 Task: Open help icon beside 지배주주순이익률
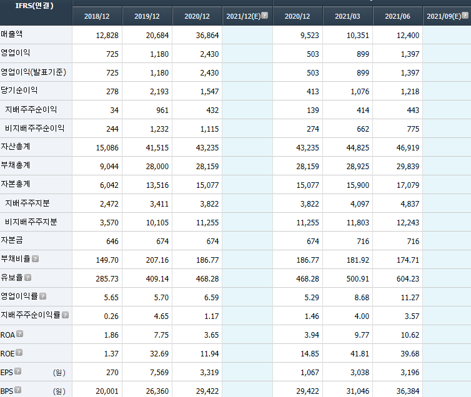65,315
